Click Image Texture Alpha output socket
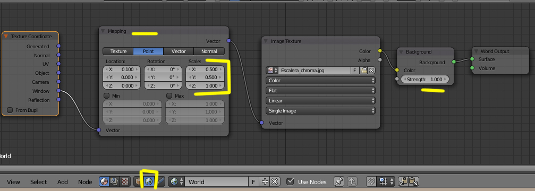Screen dimensions: 535x191 click(x=380, y=60)
